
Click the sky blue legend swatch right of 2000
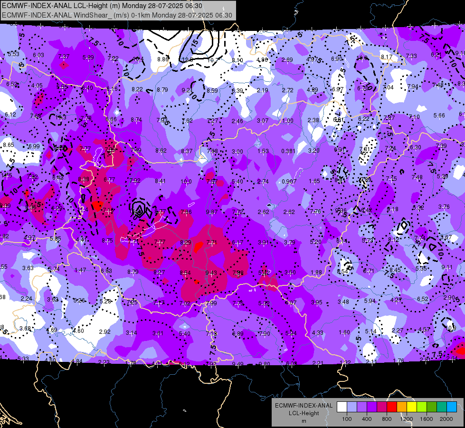[x=452, y=407]
